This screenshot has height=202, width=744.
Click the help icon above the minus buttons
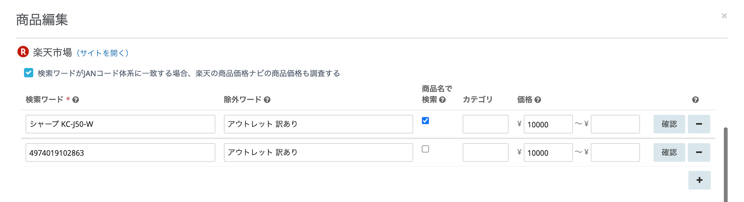coord(695,100)
